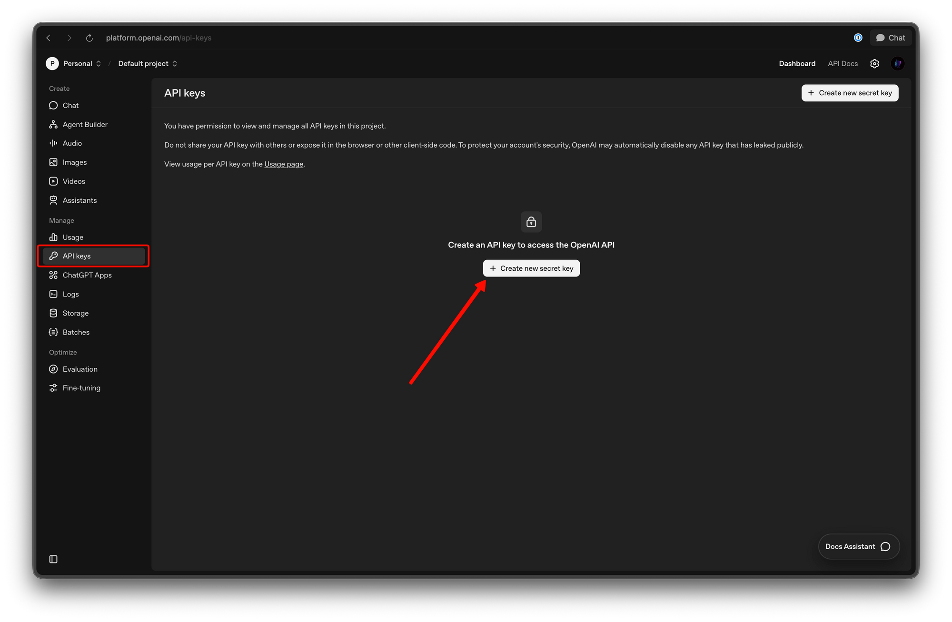Reload the page with the refresh icon
The height and width of the screenshot is (622, 952).
coord(89,38)
